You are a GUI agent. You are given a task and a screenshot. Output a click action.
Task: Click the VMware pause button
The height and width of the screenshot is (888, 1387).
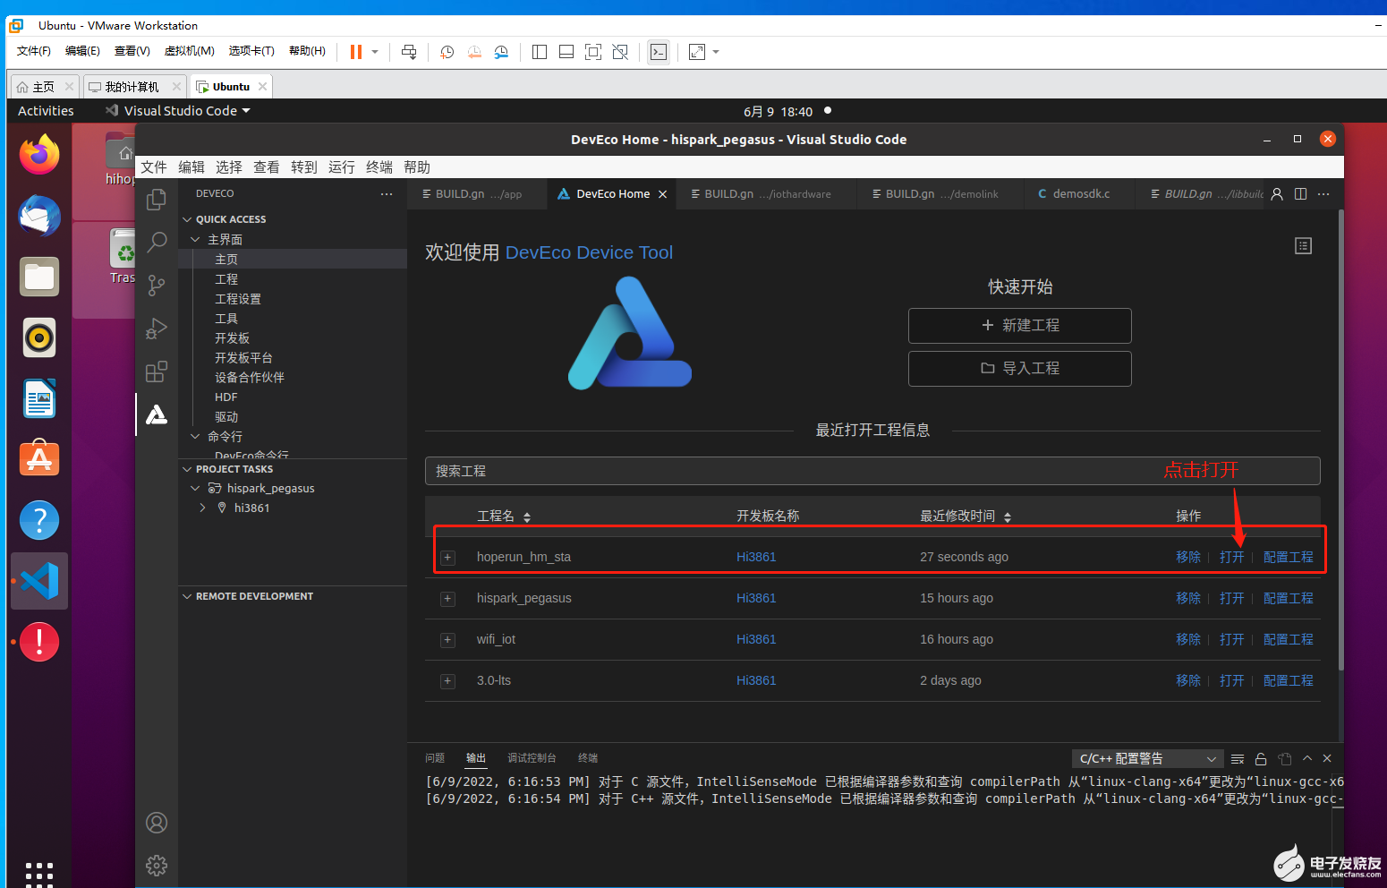[x=356, y=52]
